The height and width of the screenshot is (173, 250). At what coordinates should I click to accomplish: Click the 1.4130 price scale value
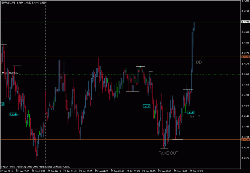point(245,148)
